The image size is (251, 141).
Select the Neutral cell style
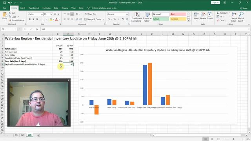[x=178, y=19]
